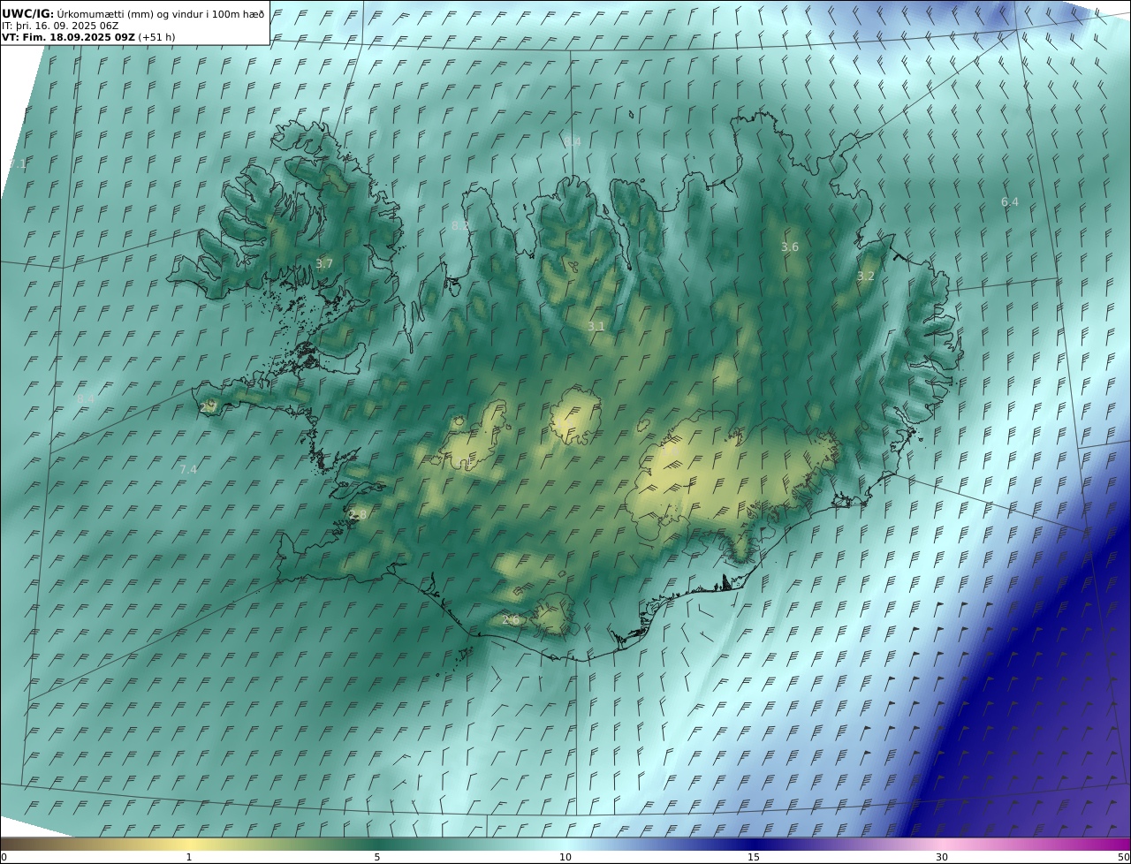The width and height of the screenshot is (1131, 864).
Task: Click the 6.4 value label offshore east
Action: [x=1009, y=202]
